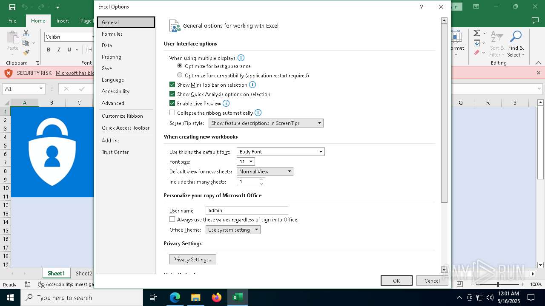Toggle Italic formatting in the ribbon
545x306 pixels.
coord(59,50)
